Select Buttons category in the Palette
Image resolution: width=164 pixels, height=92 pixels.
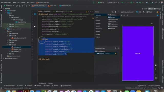click(x=98, y=21)
